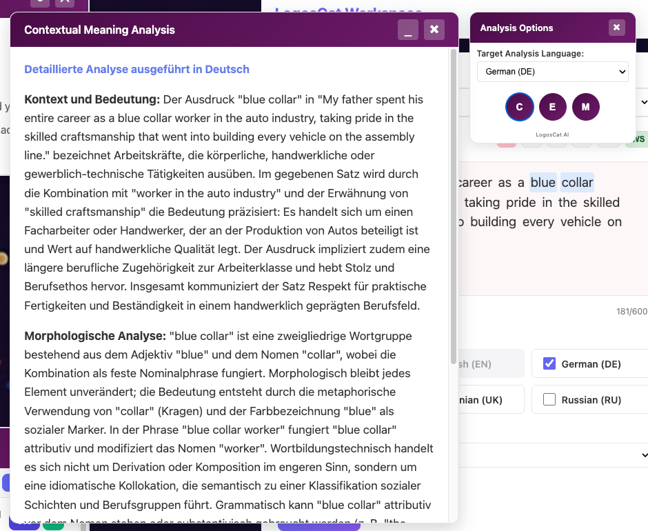Expand the collapsed section below the language checkboxes
The width and height of the screenshot is (648, 531).
click(643, 455)
